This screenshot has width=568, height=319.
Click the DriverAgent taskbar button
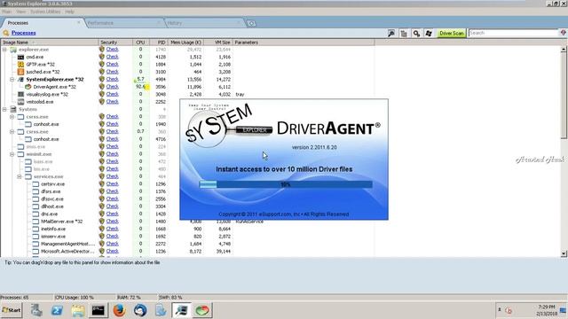pyautogui.click(x=202, y=310)
